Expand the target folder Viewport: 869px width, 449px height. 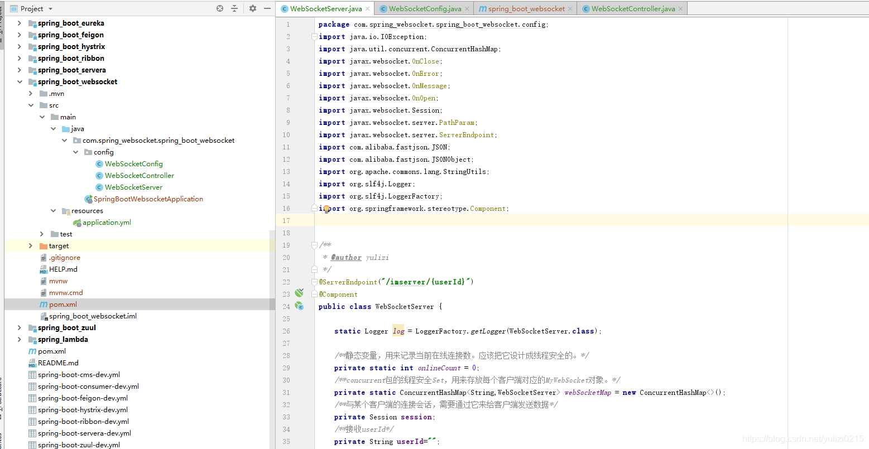pyautogui.click(x=31, y=245)
